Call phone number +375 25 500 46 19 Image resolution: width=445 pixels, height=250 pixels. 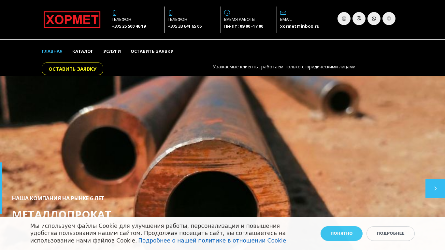pyautogui.click(x=129, y=26)
